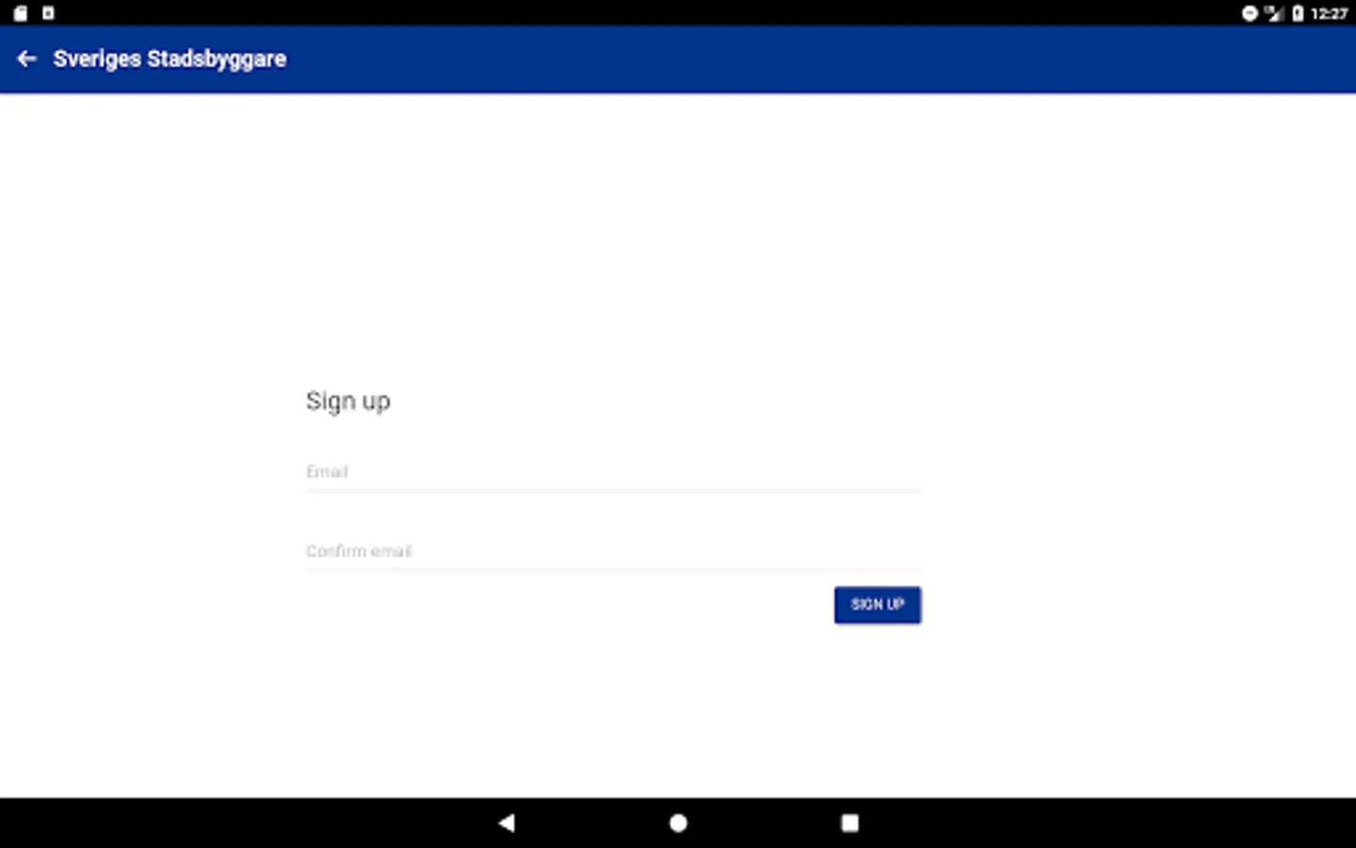Tap the back arrow in the app bar

(26, 58)
